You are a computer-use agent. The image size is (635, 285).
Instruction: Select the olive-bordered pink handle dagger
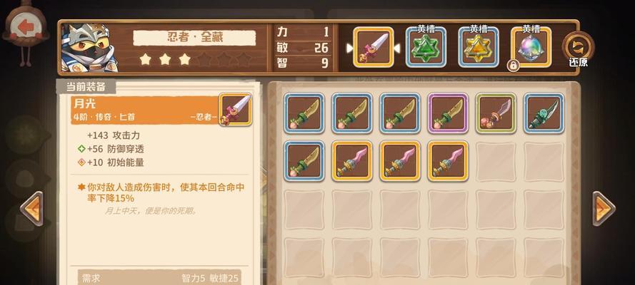tap(496, 113)
